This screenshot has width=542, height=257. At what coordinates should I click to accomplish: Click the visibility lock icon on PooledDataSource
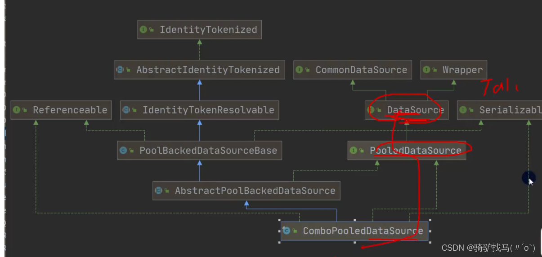tap(362, 151)
